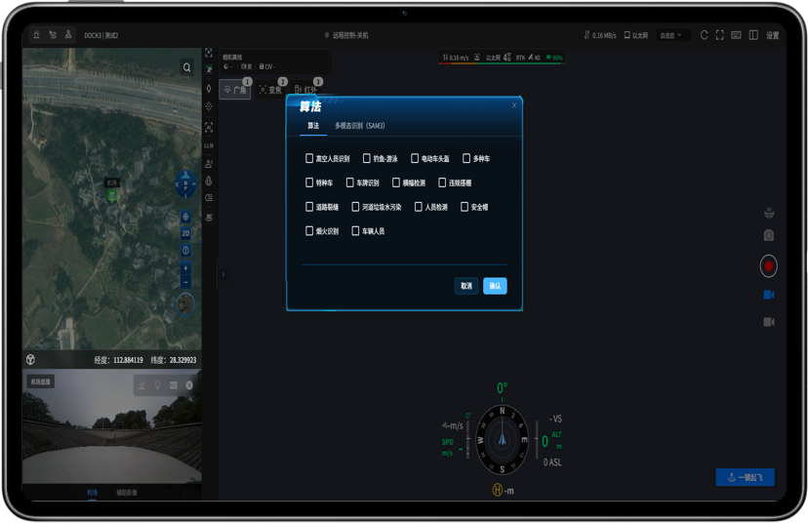Expand the collapsed side panel arrow
Viewport: 808px width, 523px height.
pyautogui.click(x=223, y=274)
